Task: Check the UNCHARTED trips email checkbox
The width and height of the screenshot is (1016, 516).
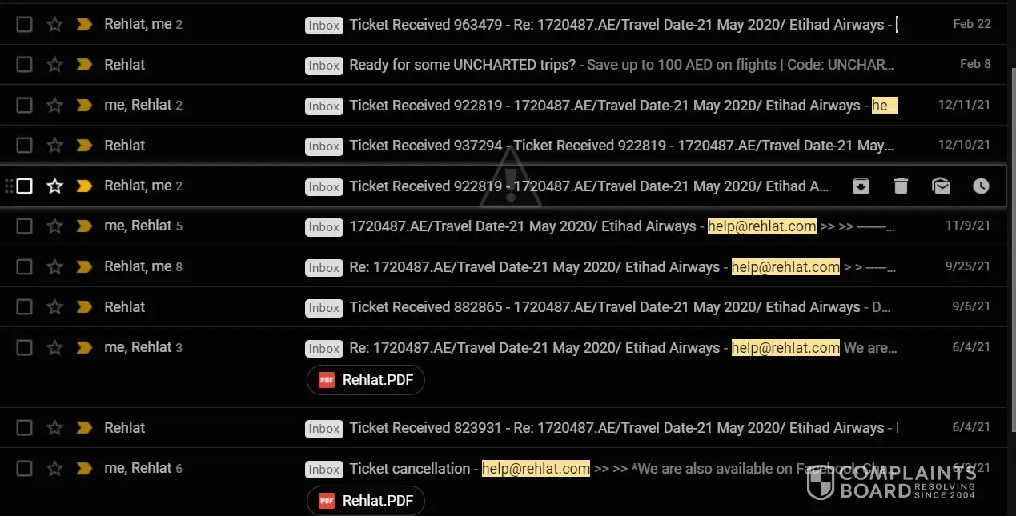Action: tap(25, 65)
